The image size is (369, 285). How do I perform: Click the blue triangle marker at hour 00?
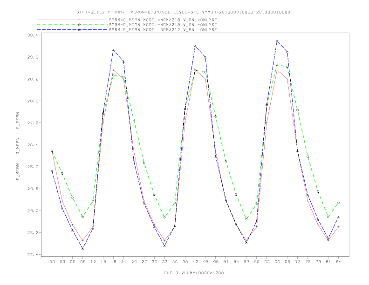(x=52, y=171)
